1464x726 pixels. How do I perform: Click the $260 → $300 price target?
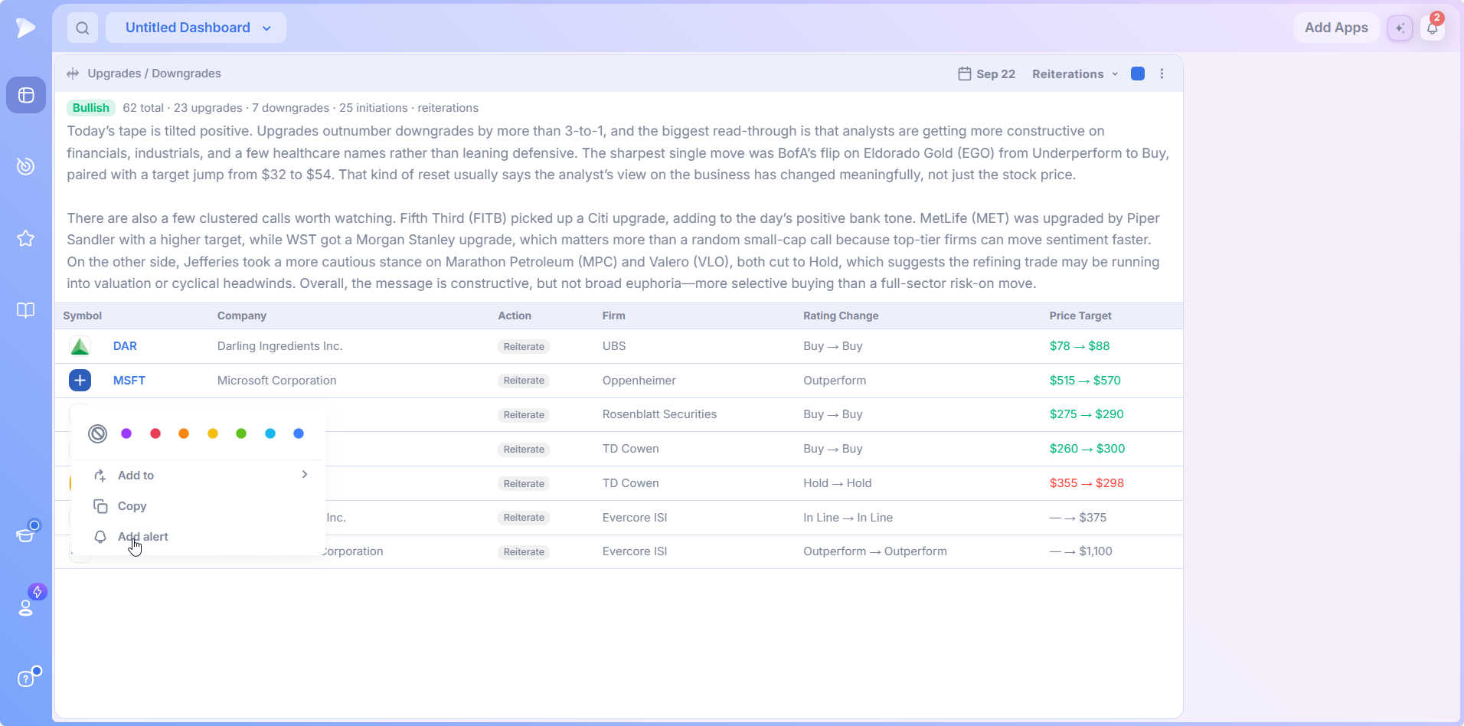pos(1087,449)
